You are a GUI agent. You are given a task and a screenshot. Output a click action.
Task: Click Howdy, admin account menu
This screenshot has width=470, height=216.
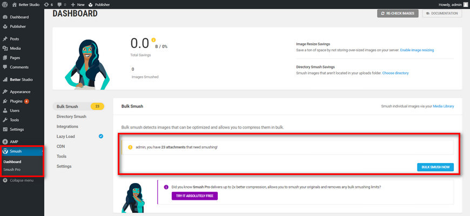tap(453, 4)
